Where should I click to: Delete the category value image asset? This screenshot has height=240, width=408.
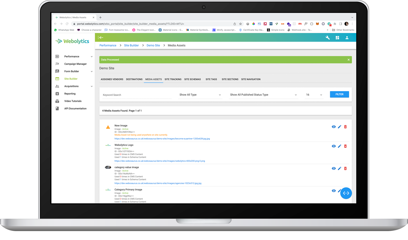pyautogui.click(x=345, y=169)
